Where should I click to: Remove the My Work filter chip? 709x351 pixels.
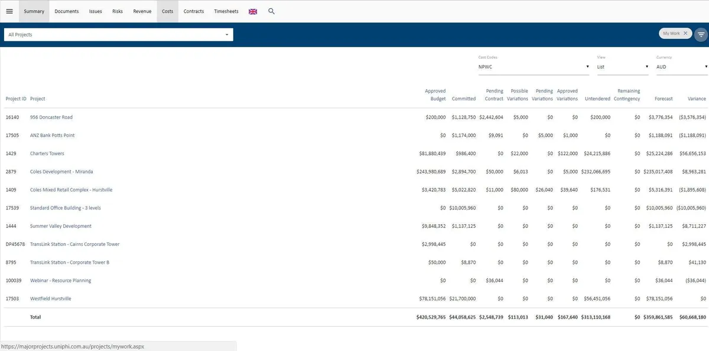[685, 34]
